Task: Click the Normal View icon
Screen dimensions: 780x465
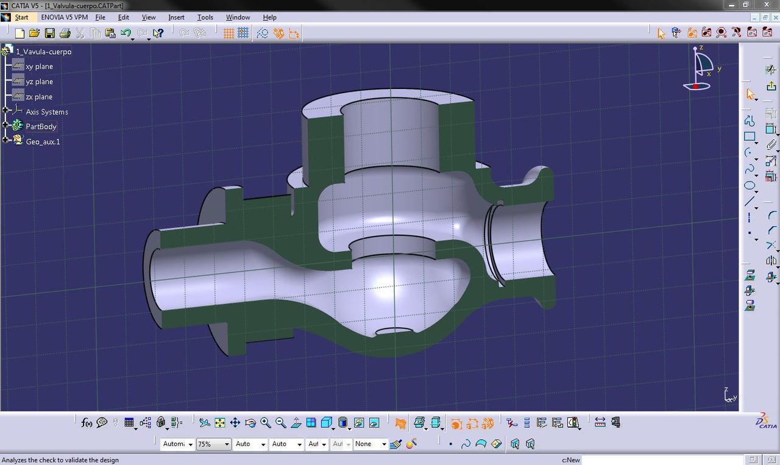Action: coord(296,422)
